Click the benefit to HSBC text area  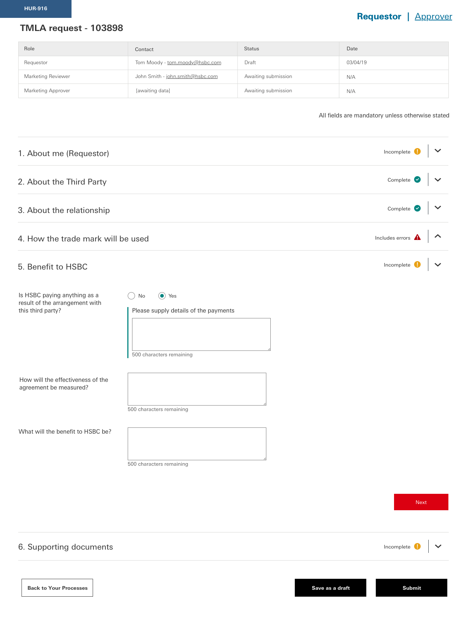[x=197, y=444]
